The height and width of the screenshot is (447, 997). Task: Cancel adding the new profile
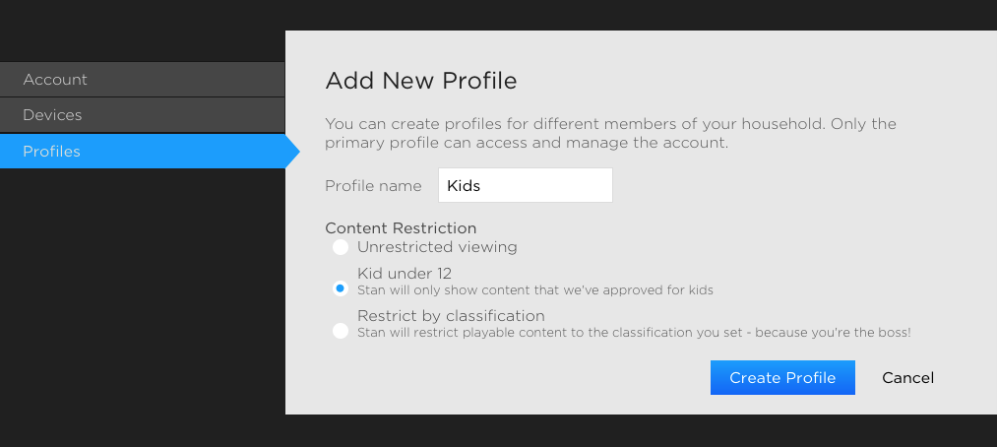(907, 378)
